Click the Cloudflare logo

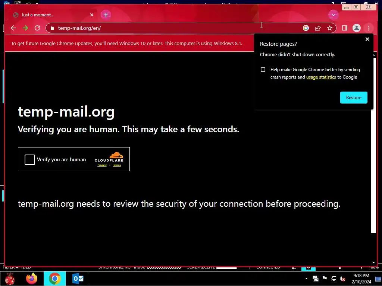(109, 157)
